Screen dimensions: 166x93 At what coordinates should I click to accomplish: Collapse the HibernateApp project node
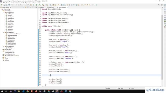click(1, 9)
